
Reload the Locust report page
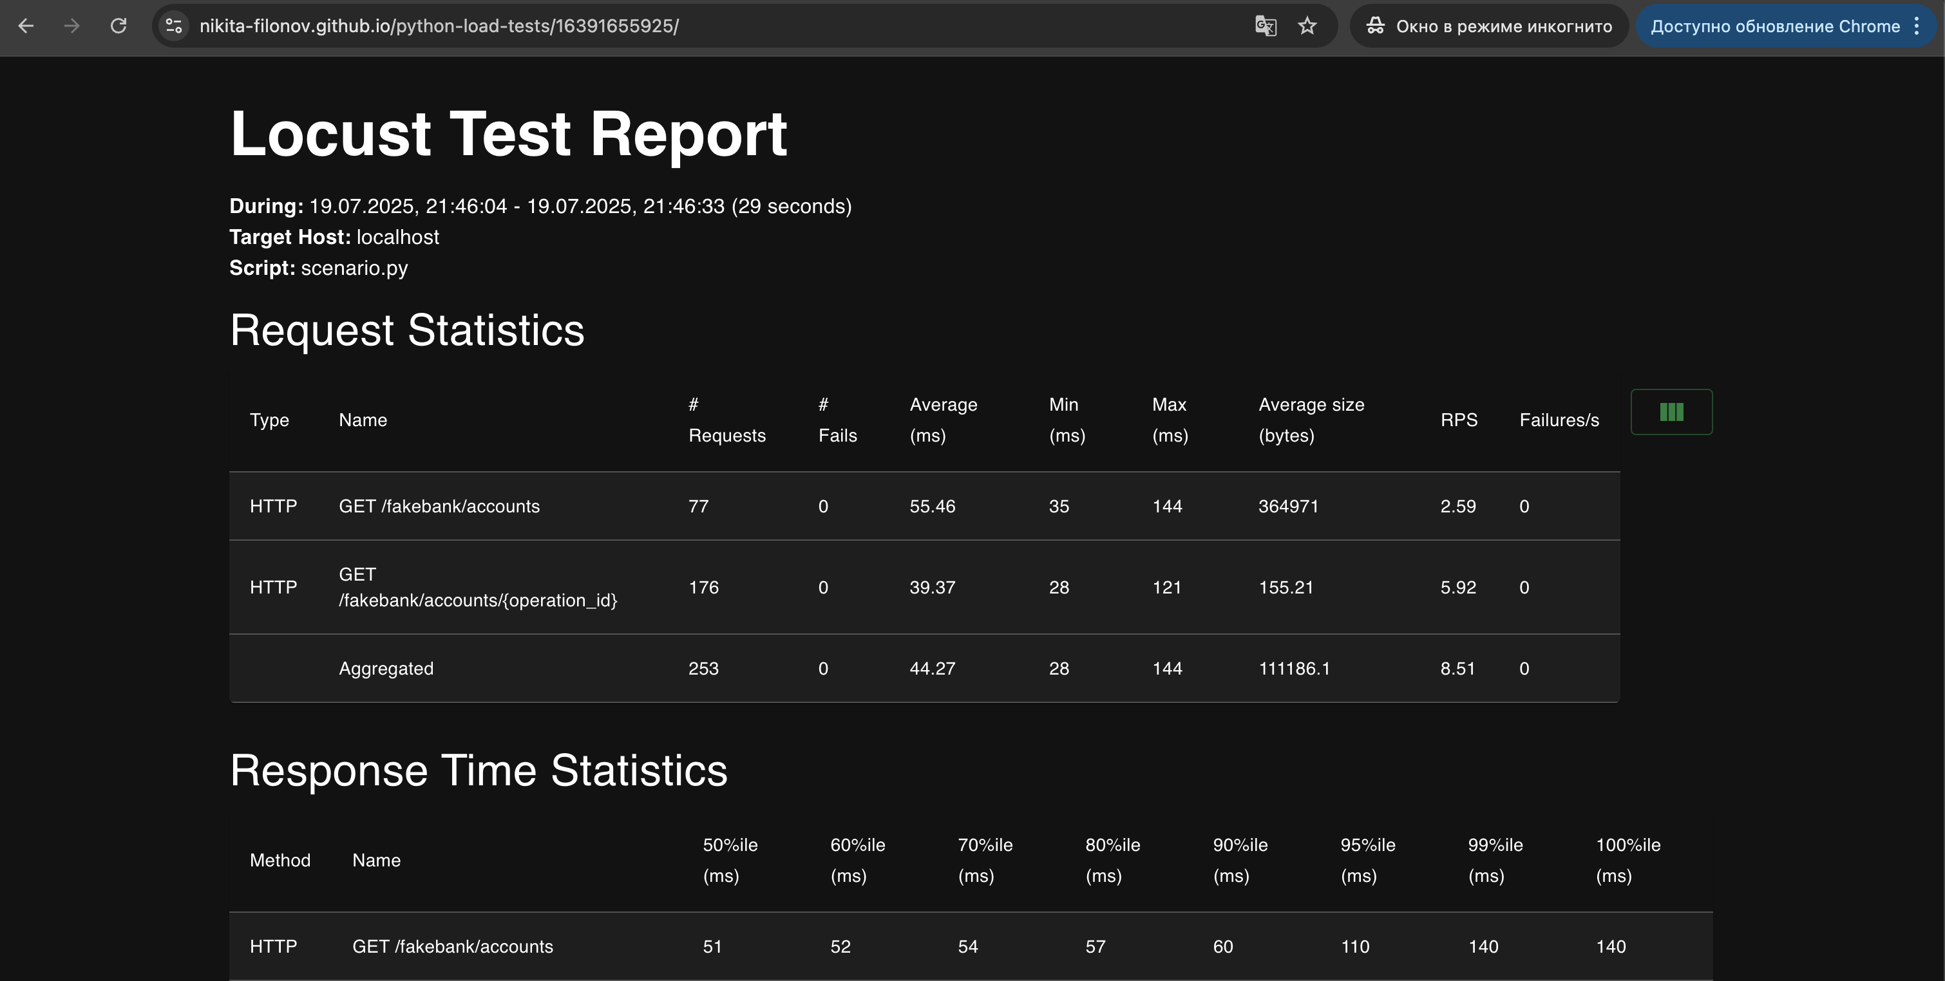pos(119,26)
